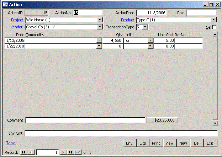Click the Table link
Screen dimensions: 222x157
(x=11, y=143)
